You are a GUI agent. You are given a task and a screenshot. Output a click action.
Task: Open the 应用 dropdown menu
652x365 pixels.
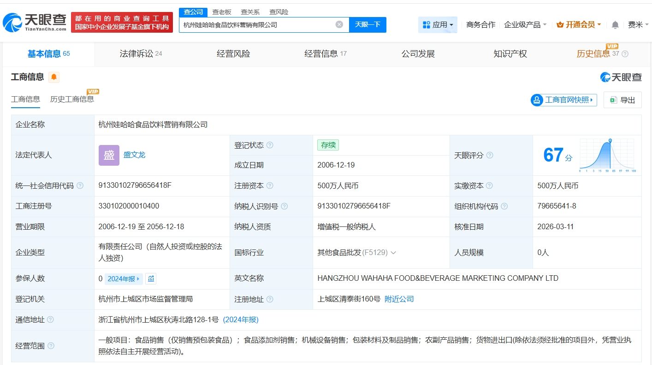(x=438, y=25)
